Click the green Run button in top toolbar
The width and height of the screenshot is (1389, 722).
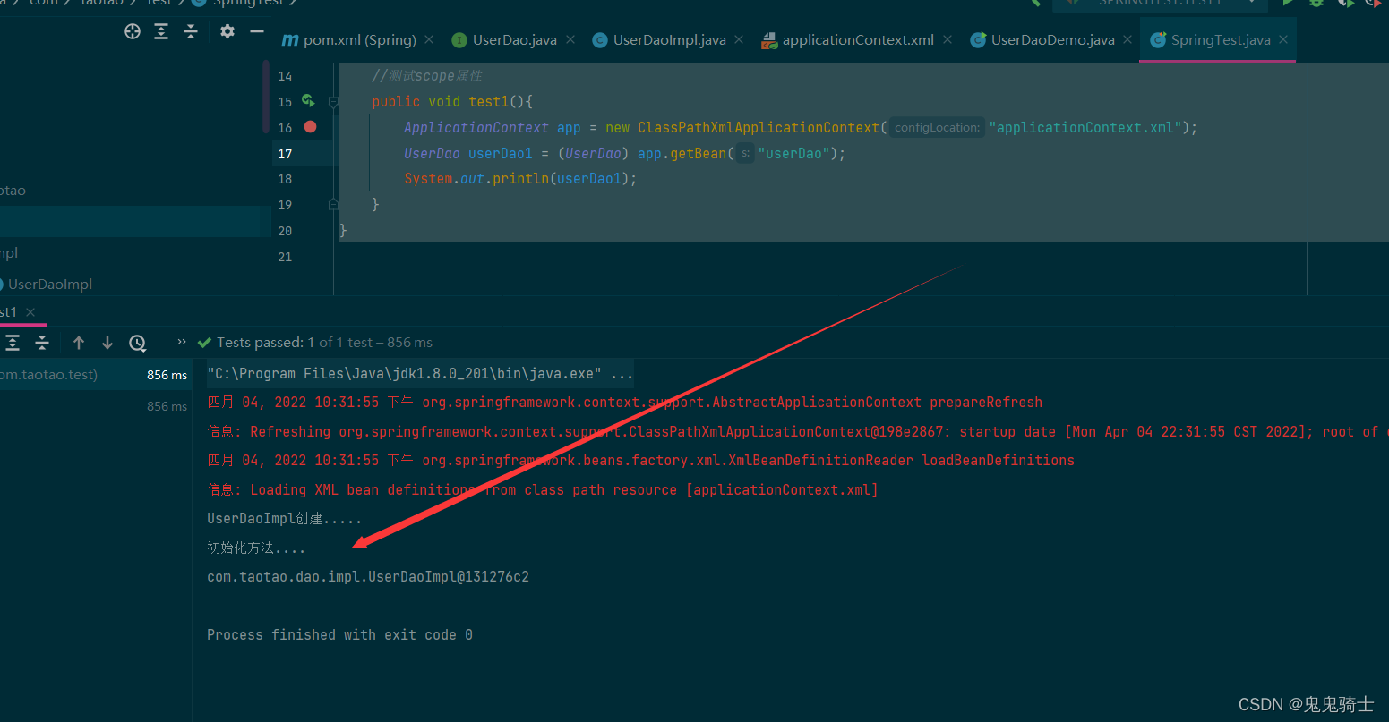pyautogui.click(x=1288, y=3)
